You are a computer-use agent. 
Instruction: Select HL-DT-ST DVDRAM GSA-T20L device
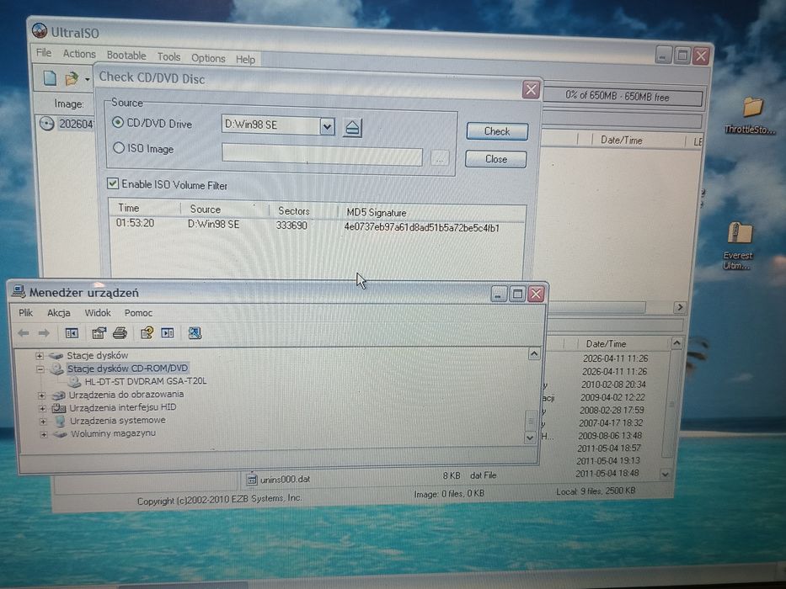[146, 381]
